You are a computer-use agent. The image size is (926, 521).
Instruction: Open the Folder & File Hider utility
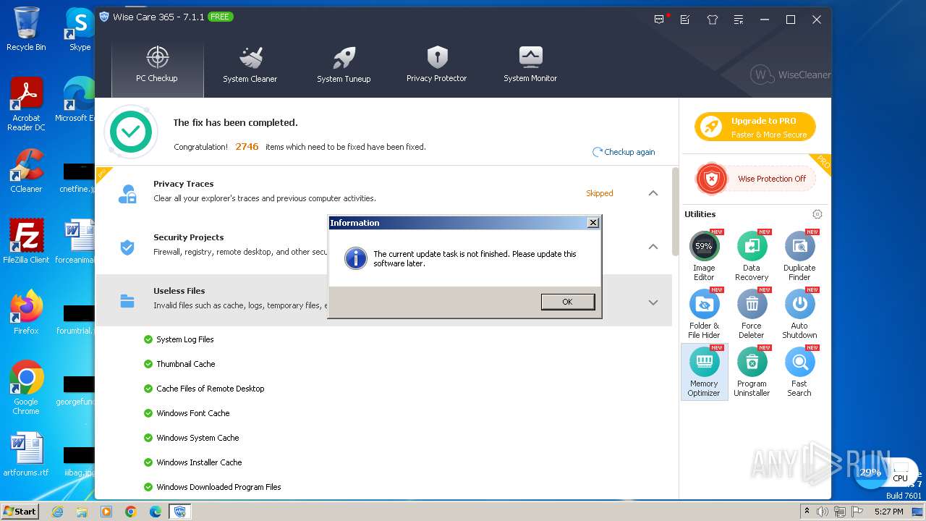coord(704,315)
